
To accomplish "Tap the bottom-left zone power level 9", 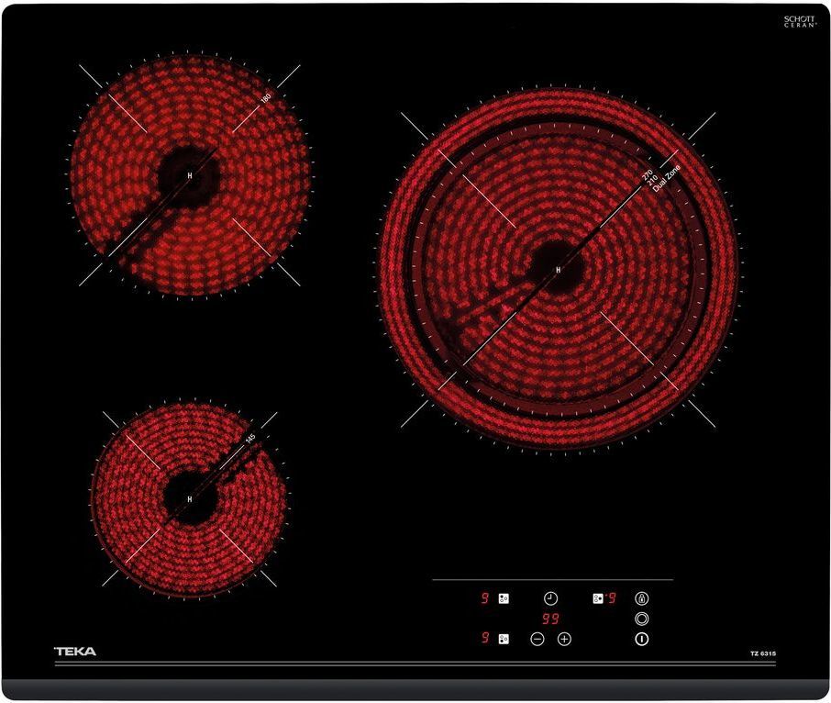I will [x=484, y=639].
